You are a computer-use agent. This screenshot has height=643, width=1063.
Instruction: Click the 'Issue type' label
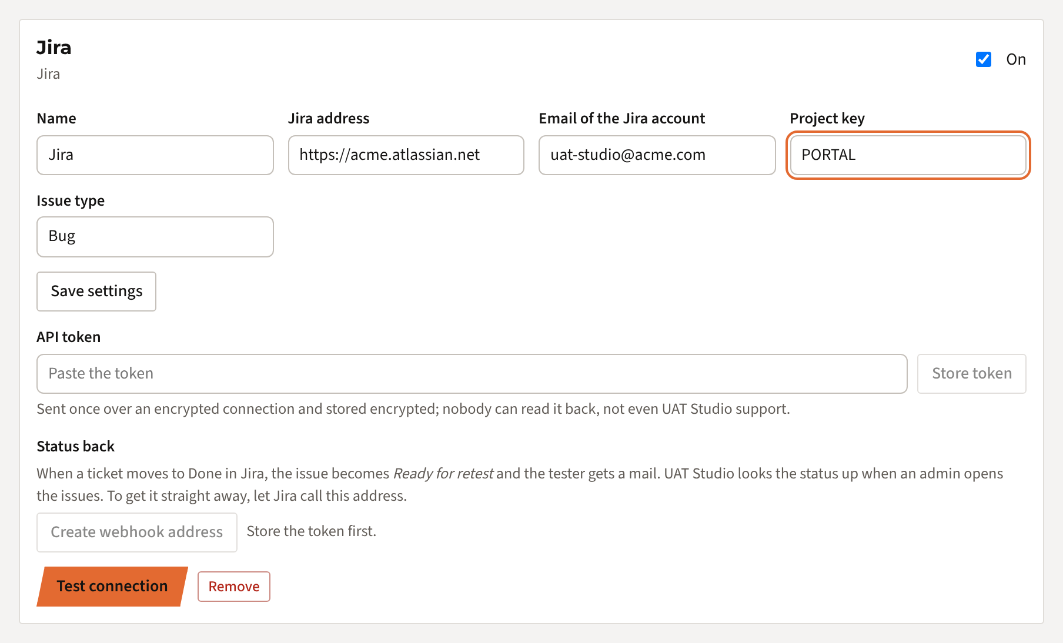(x=71, y=201)
